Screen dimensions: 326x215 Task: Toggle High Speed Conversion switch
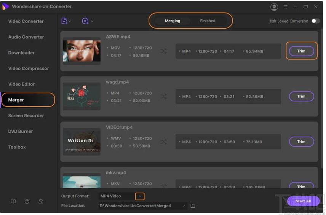point(315,21)
